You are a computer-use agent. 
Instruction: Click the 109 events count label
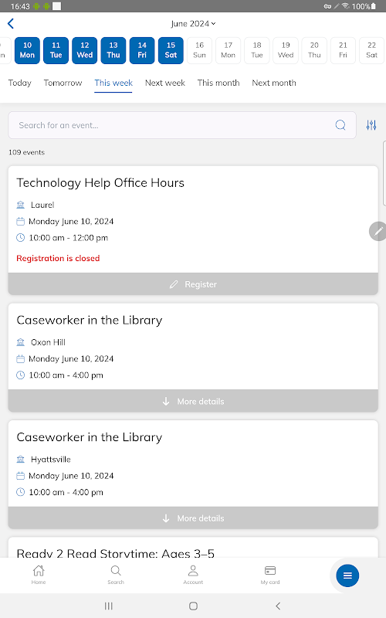pyautogui.click(x=26, y=152)
